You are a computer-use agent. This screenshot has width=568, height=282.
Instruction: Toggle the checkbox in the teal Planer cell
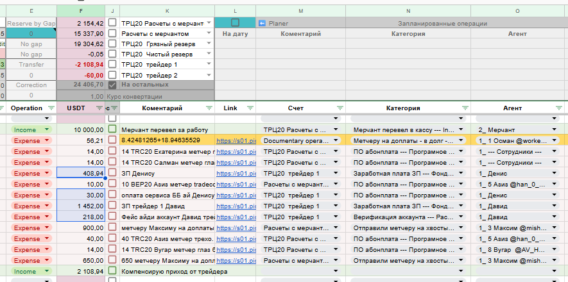pos(235,23)
